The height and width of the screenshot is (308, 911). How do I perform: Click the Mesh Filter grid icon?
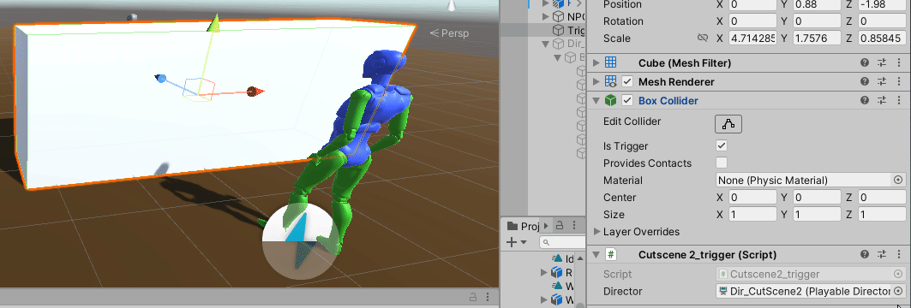pos(610,62)
